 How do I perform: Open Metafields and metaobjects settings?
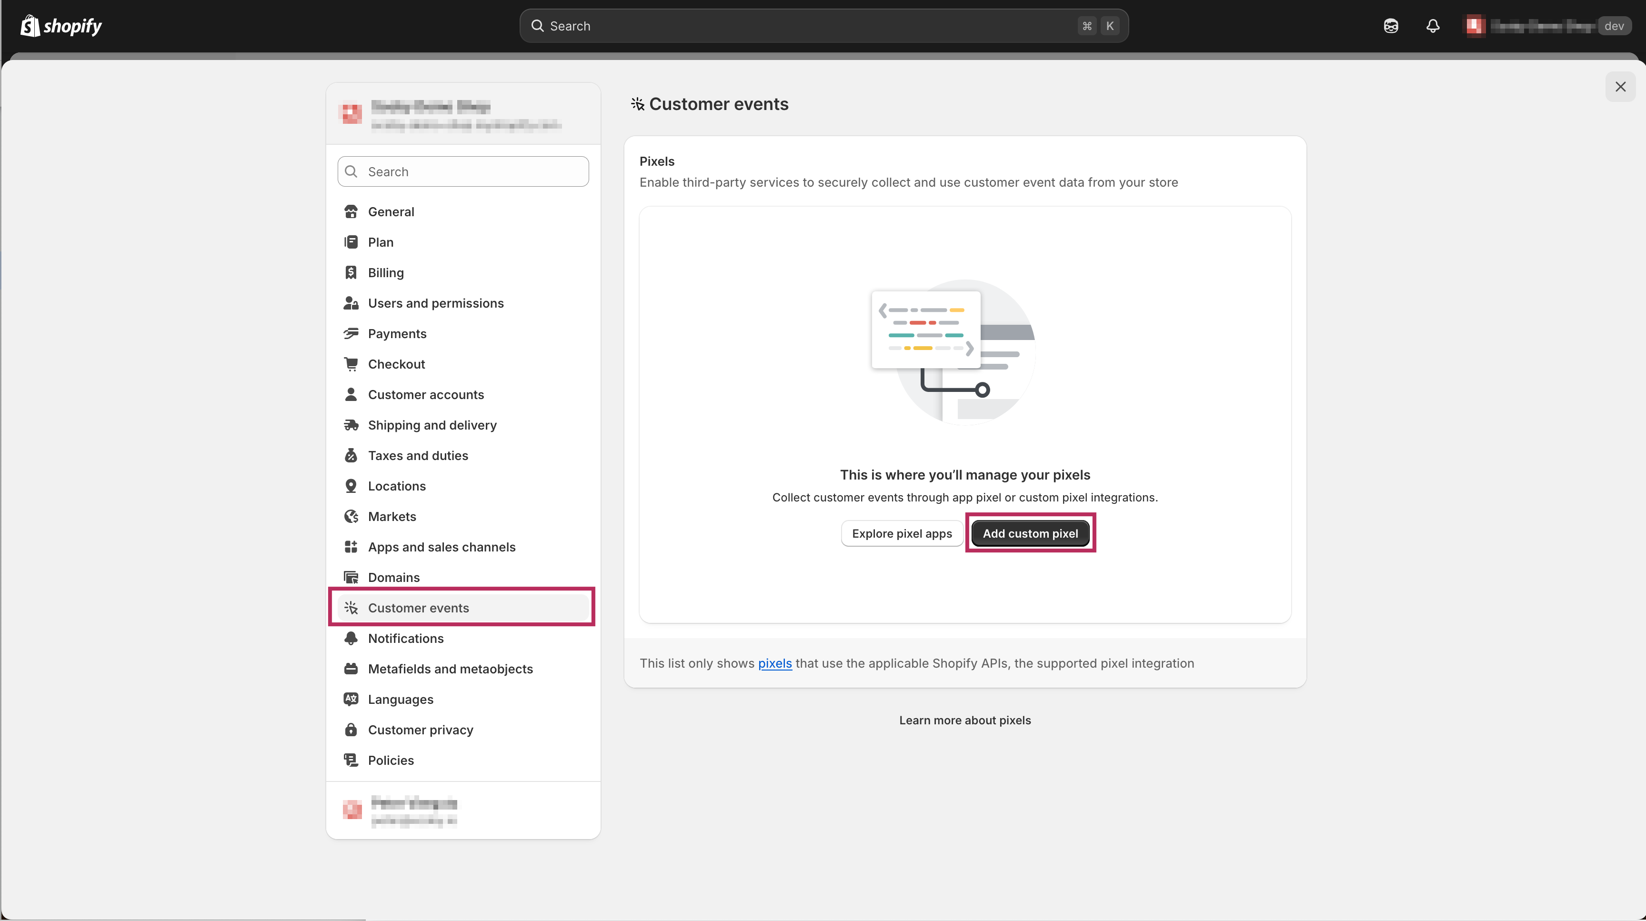point(450,669)
